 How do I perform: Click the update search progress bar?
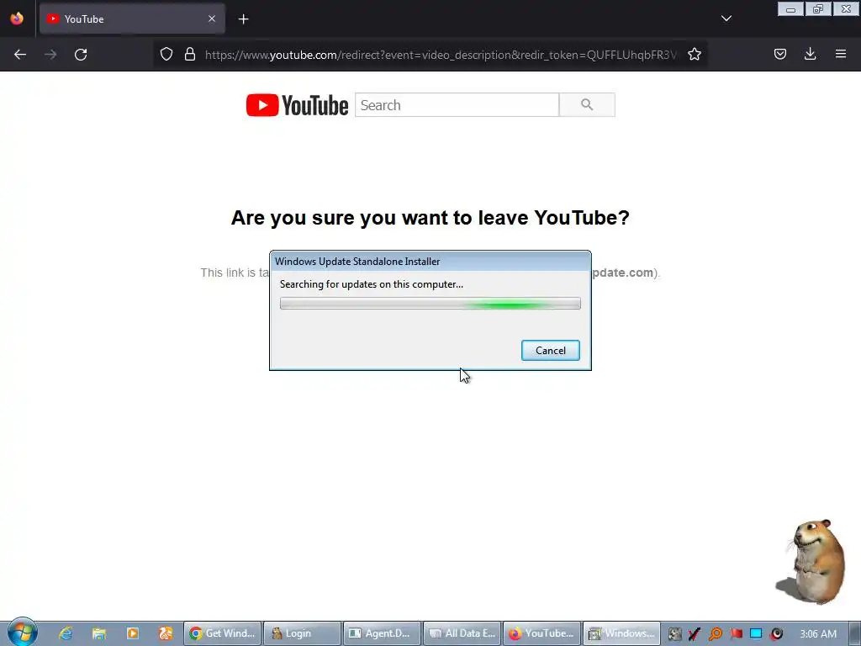click(x=430, y=304)
